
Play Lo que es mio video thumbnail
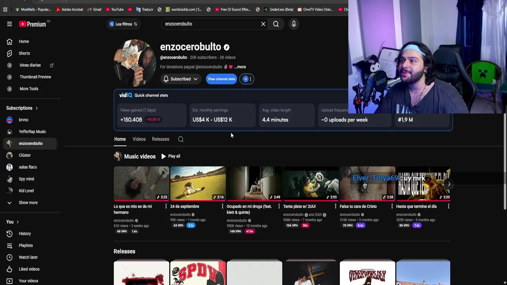click(x=141, y=184)
